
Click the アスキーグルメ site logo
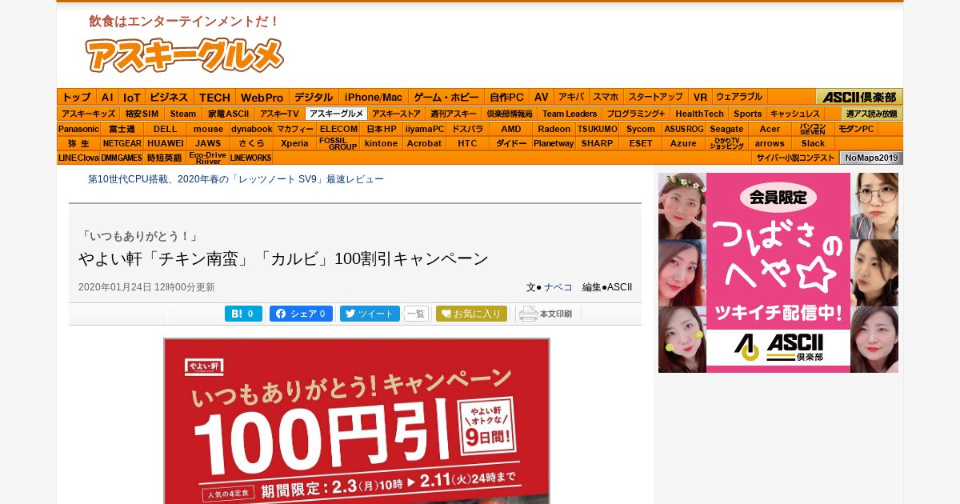(185, 55)
